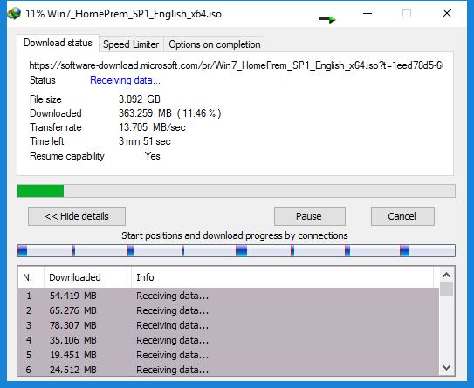Viewport: 474px width, 388px height.
Task: Select connection row with 78.307 MB
Action: (x=228, y=325)
